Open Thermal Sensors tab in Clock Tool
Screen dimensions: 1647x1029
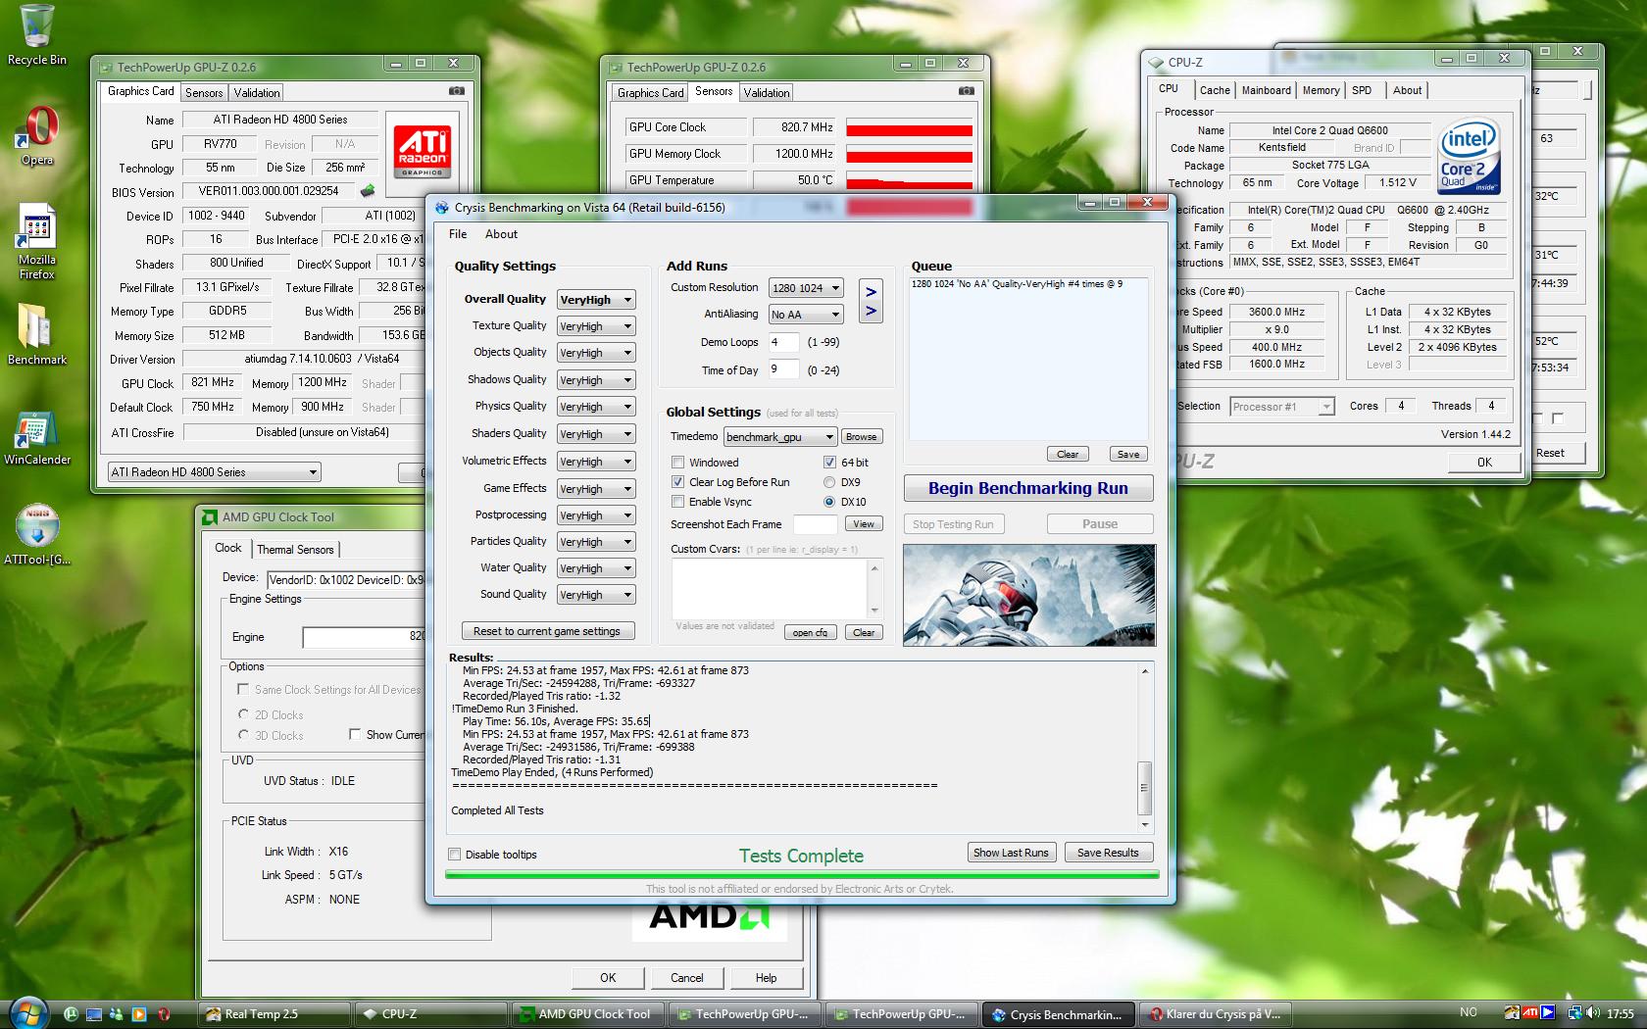(x=295, y=550)
